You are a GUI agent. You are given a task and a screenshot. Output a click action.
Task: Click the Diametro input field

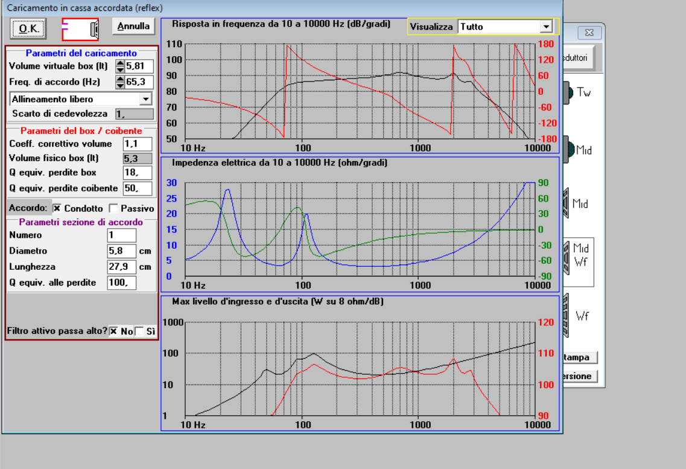point(122,251)
